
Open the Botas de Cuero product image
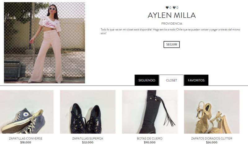point(150,112)
